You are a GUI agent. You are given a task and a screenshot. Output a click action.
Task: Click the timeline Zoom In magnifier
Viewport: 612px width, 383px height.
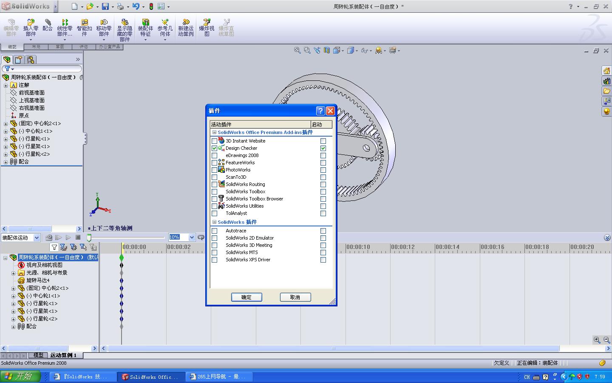click(x=597, y=340)
